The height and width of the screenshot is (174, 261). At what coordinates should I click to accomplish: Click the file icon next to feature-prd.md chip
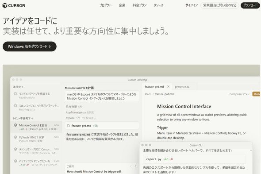69,126
